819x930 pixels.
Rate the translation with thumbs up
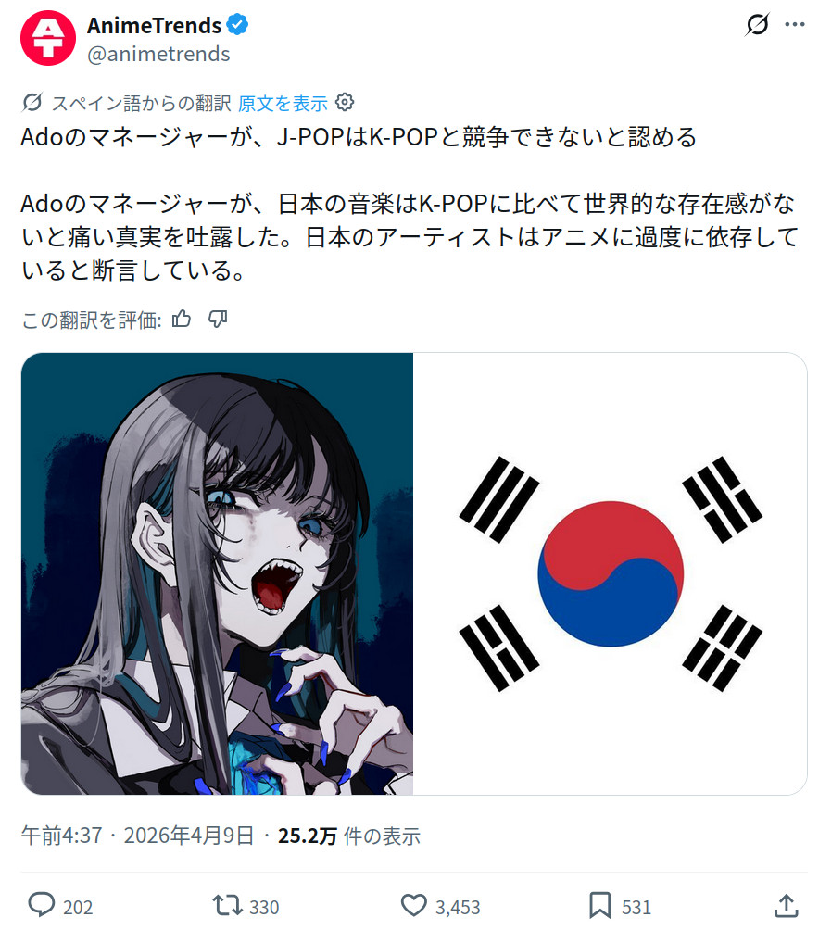(182, 319)
